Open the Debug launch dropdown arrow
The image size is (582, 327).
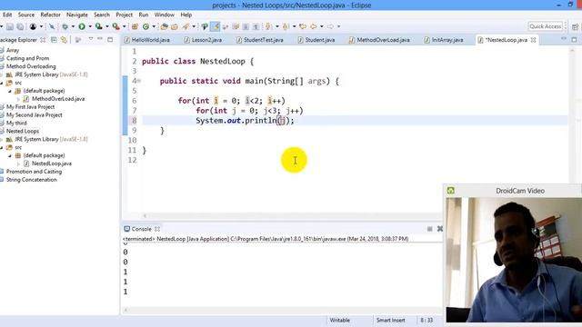73,26
